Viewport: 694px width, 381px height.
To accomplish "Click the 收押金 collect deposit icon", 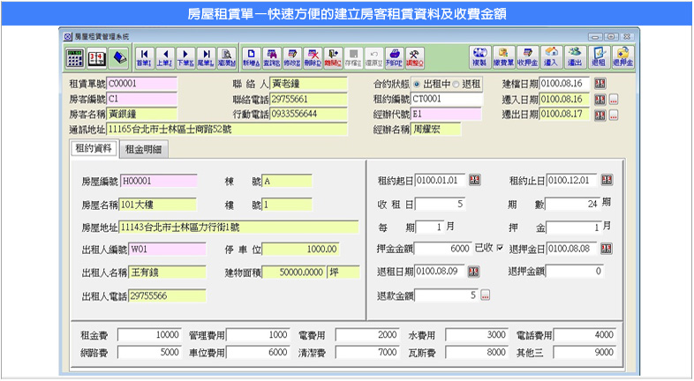I will click(527, 57).
